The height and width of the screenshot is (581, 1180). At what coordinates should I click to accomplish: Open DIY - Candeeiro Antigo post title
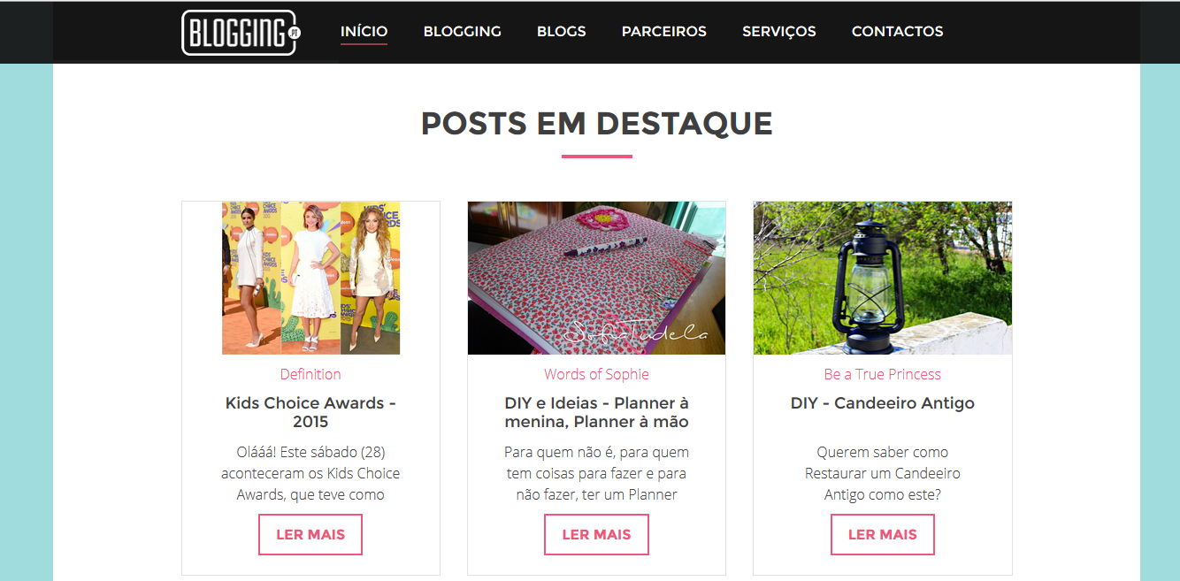coord(883,403)
